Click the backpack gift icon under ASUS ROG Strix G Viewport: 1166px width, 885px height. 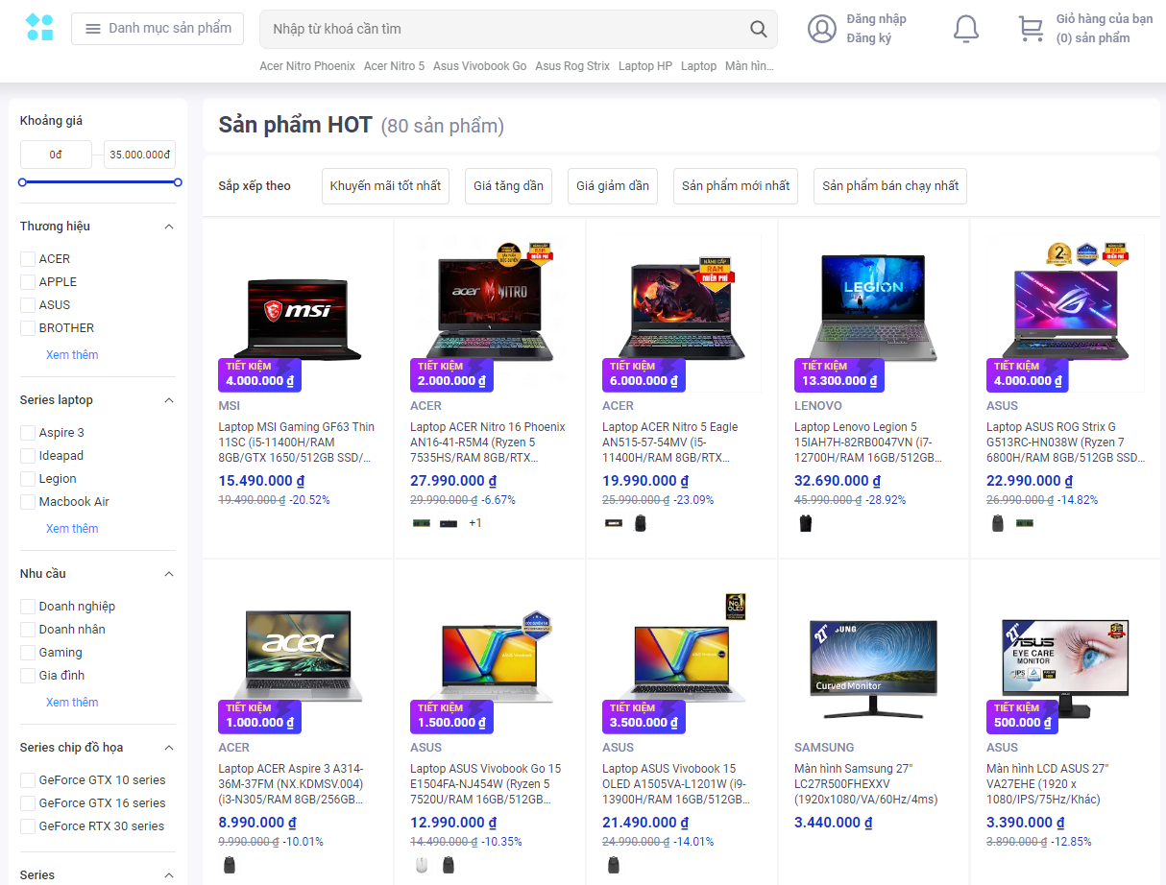997,523
